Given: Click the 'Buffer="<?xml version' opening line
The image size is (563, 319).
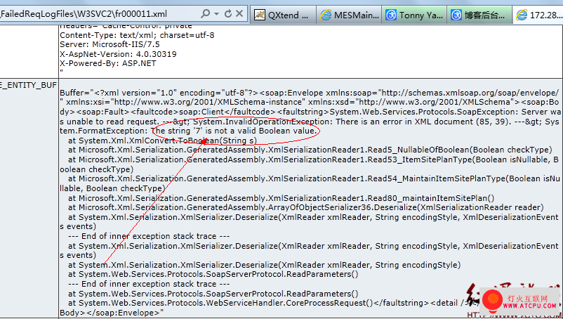Looking at the screenshot, I should 310,93.
